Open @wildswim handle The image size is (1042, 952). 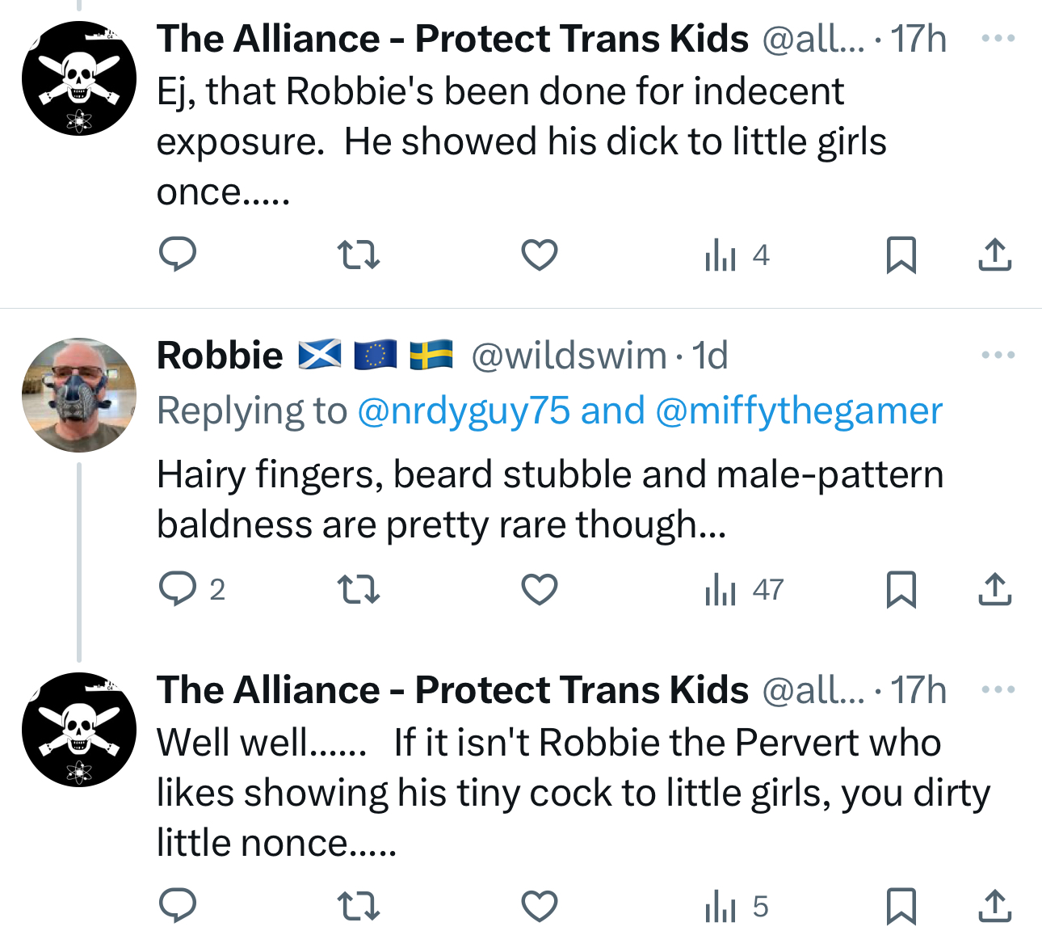pos(569,356)
